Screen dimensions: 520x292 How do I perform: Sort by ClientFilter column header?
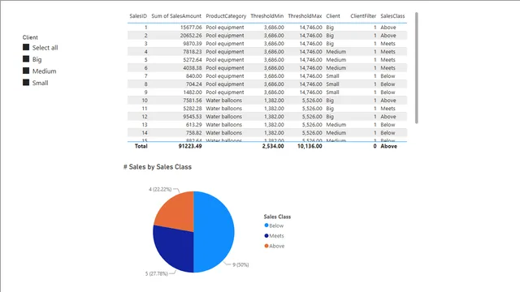click(363, 16)
